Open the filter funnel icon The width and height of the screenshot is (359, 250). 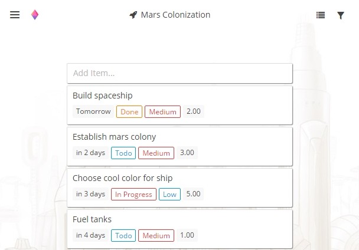click(x=341, y=15)
